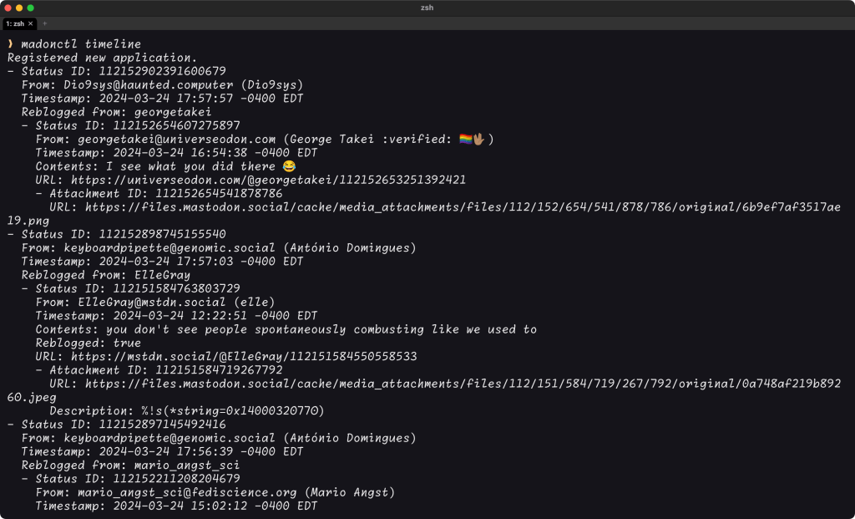Click the rainbow flag emoji by George Takei
The width and height of the screenshot is (855, 519).
click(x=466, y=140)
